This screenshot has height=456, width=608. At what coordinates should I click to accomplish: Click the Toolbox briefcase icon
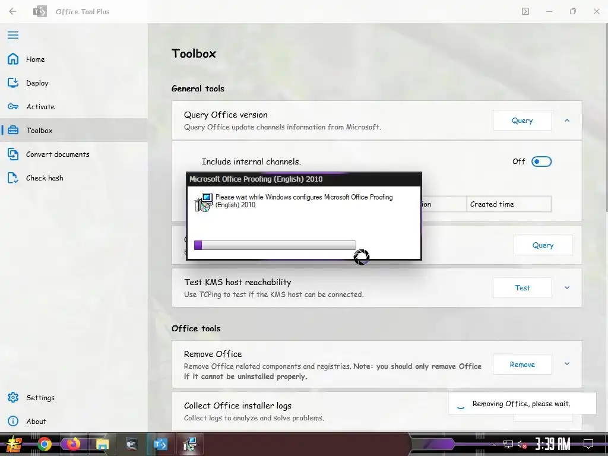coord(13,130)
